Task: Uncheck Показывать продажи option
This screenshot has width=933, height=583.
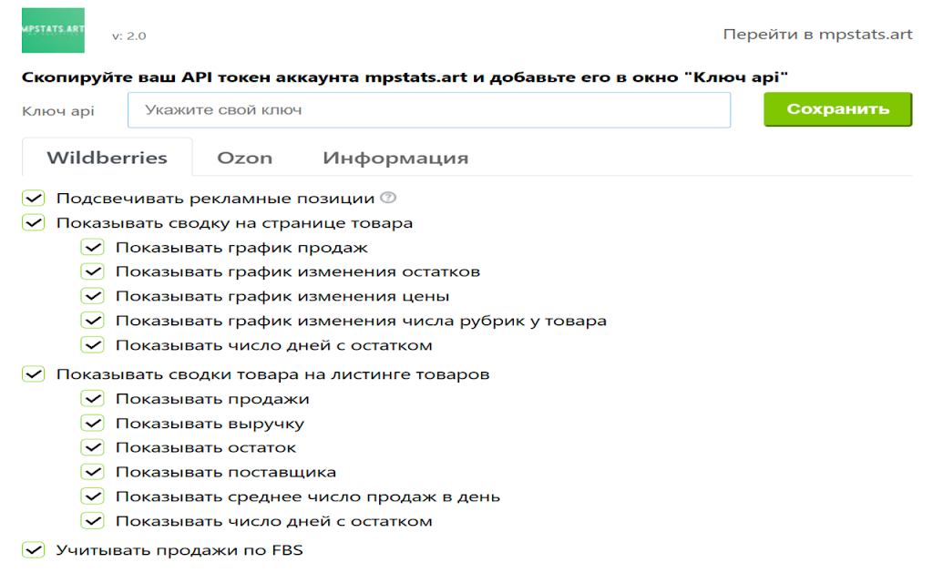Action: pyautogui.click(x=93, y=399)
